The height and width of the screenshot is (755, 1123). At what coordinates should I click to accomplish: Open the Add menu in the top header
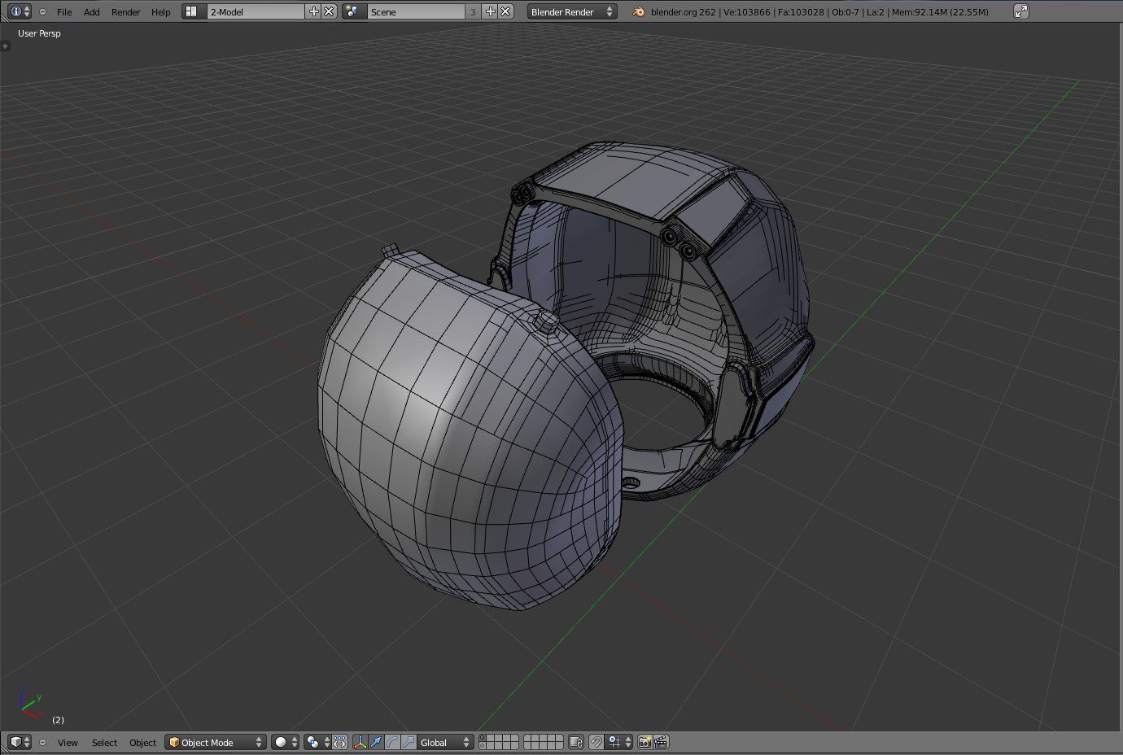click(x=91, y=11)
